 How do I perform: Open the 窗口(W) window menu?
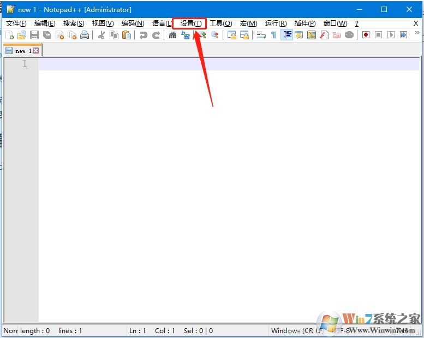(x=335, y=23)
